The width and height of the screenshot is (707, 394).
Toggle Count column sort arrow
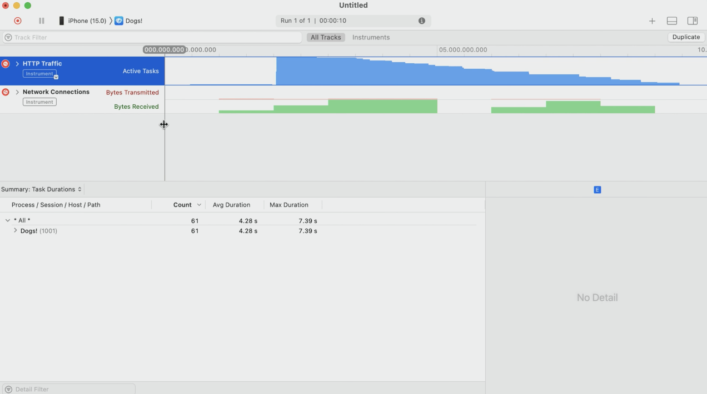199,205
